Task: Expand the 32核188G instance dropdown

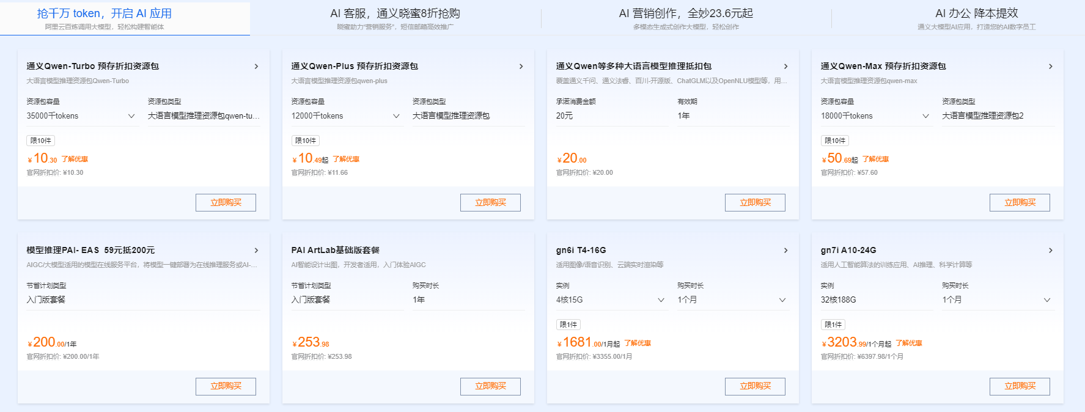Action: (x=875, y=300)
